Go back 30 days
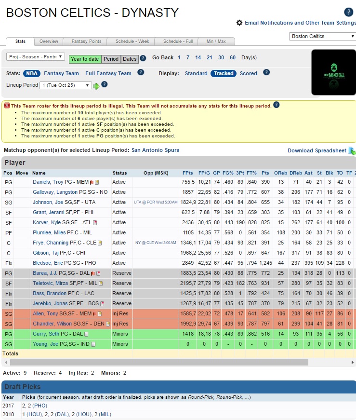The width and height of the screenshot is (356, 420). point(221,57)
